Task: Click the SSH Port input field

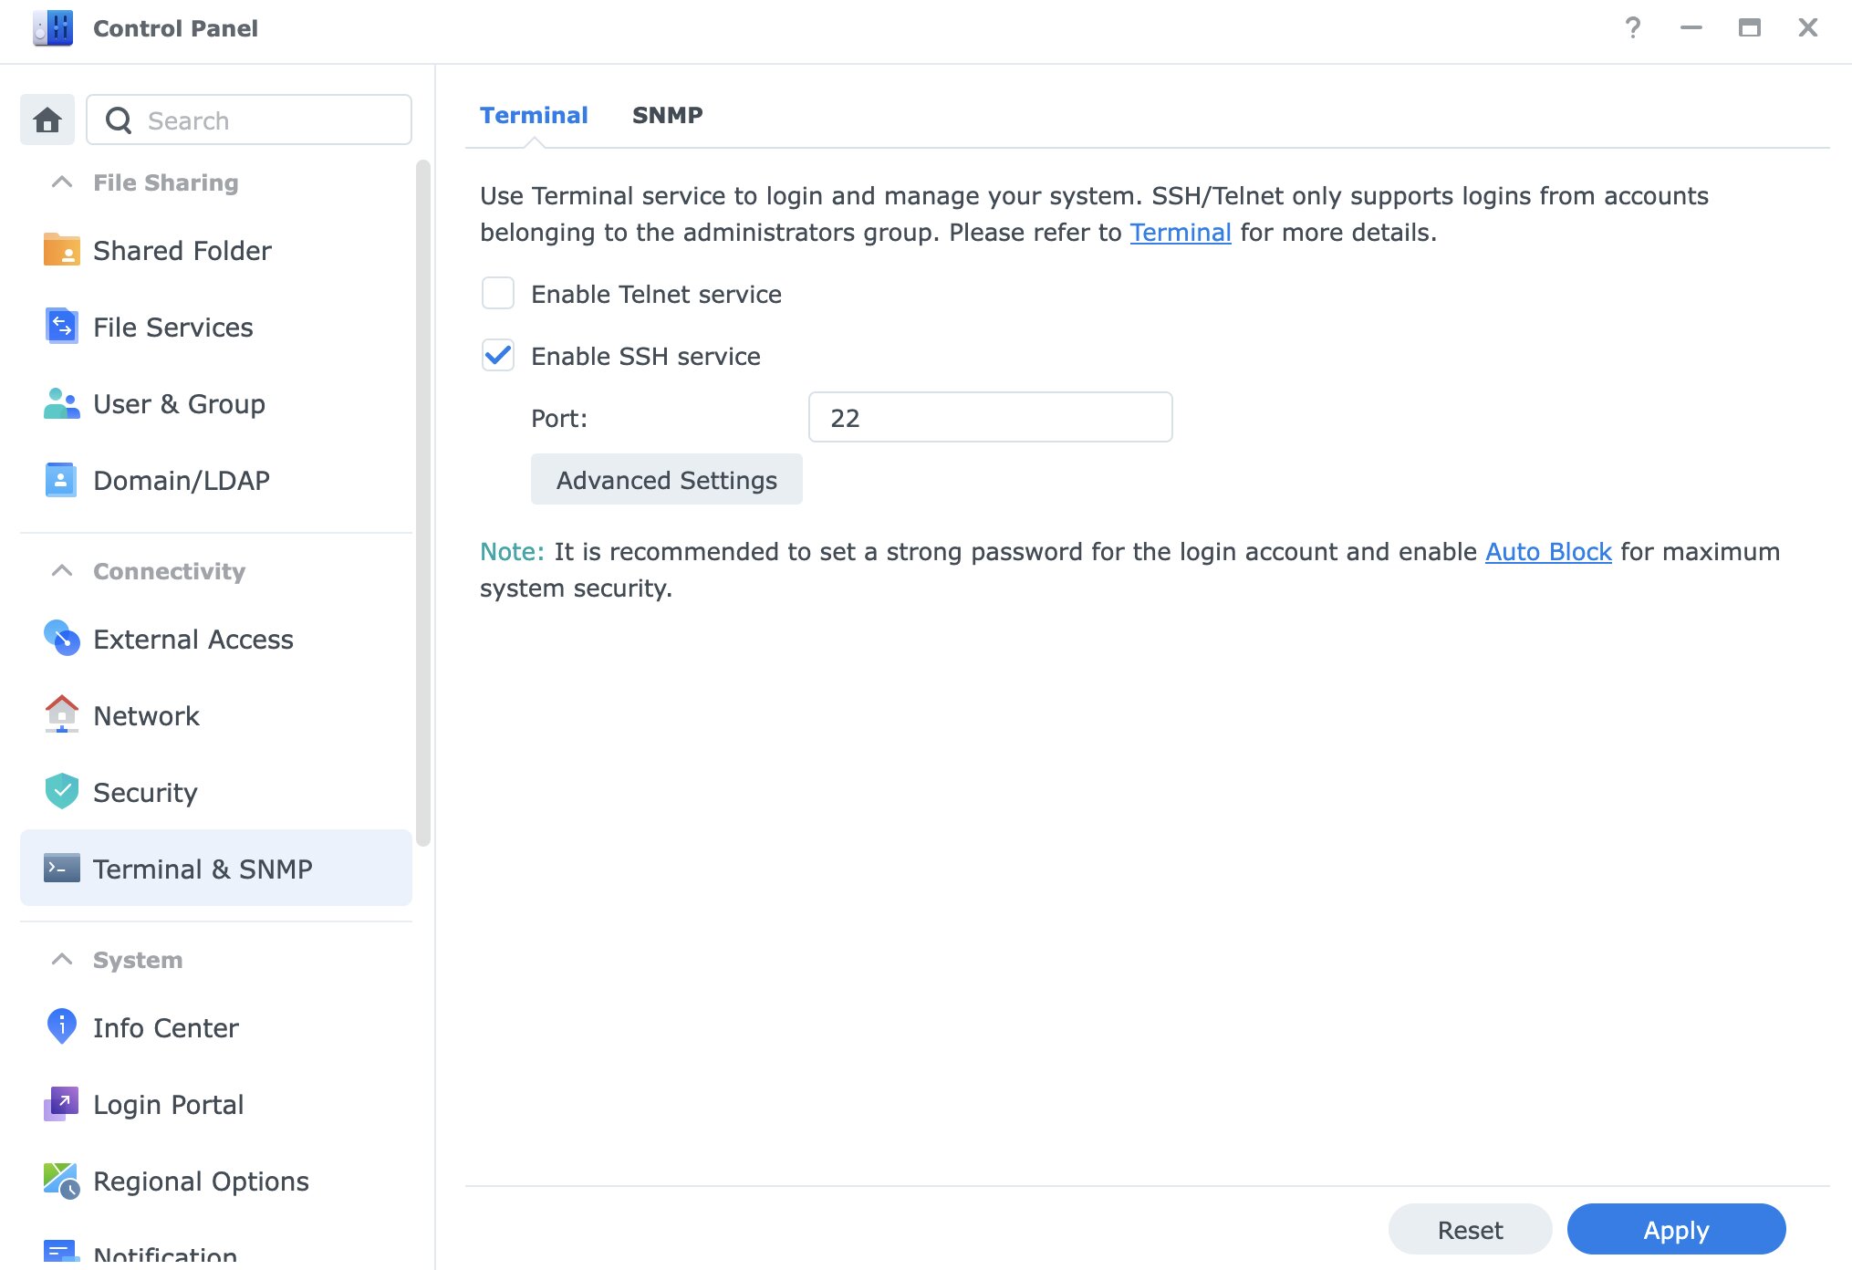Action: point(990,418)
